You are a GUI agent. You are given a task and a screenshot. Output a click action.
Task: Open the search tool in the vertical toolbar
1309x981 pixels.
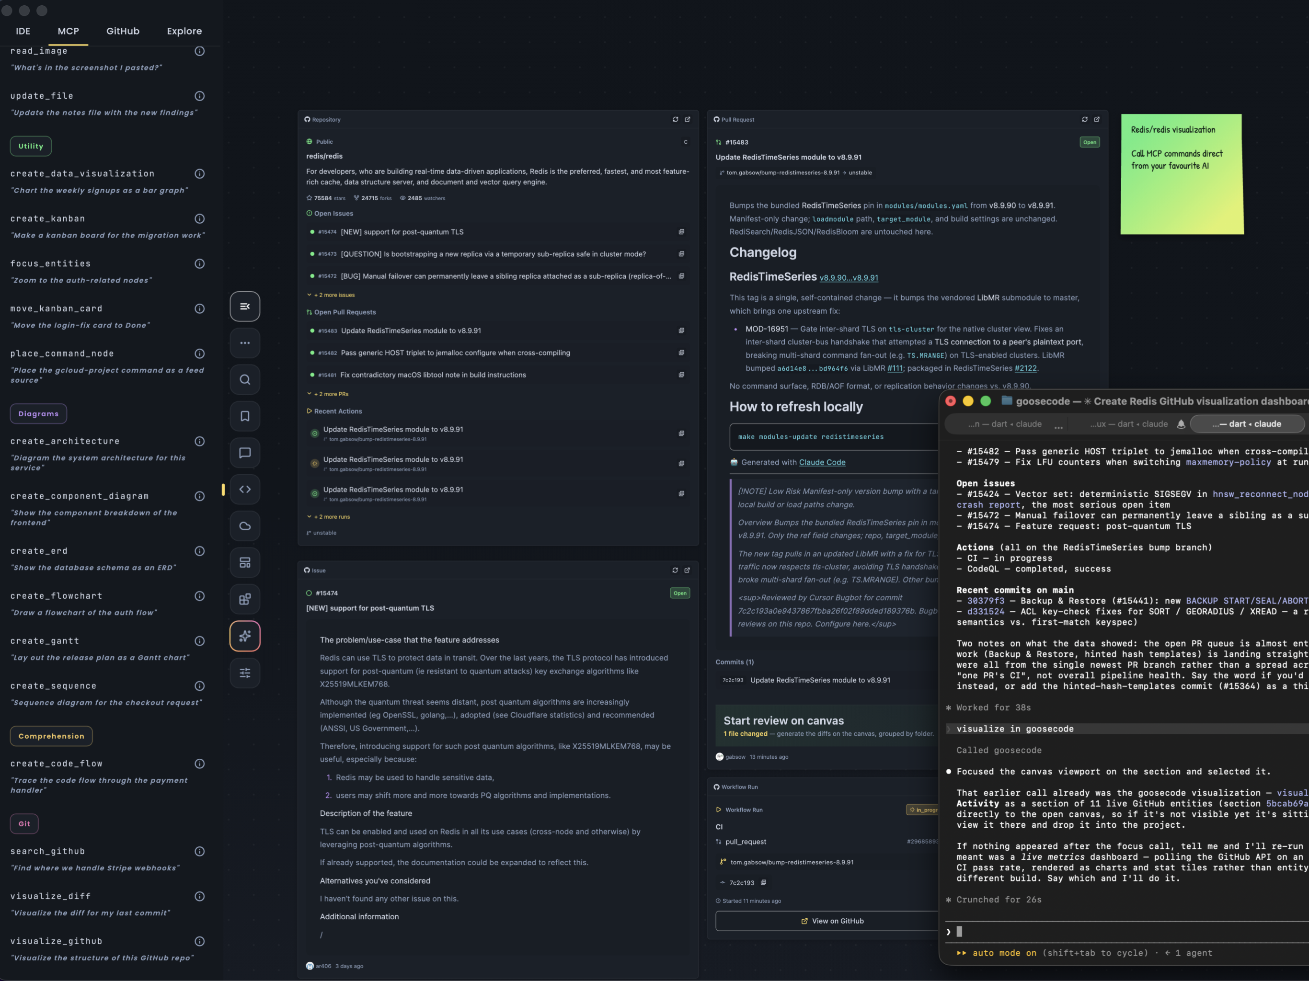(244, 380)
